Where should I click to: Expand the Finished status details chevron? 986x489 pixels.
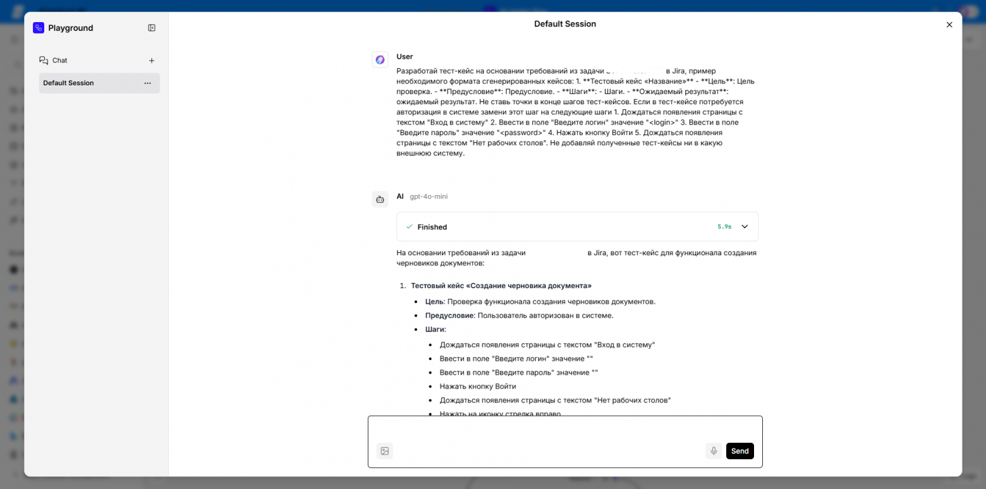745,226
